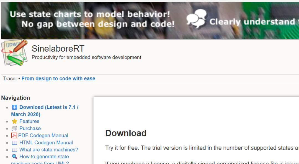Click the magnifier icon beside How to generate

(14, 156)
